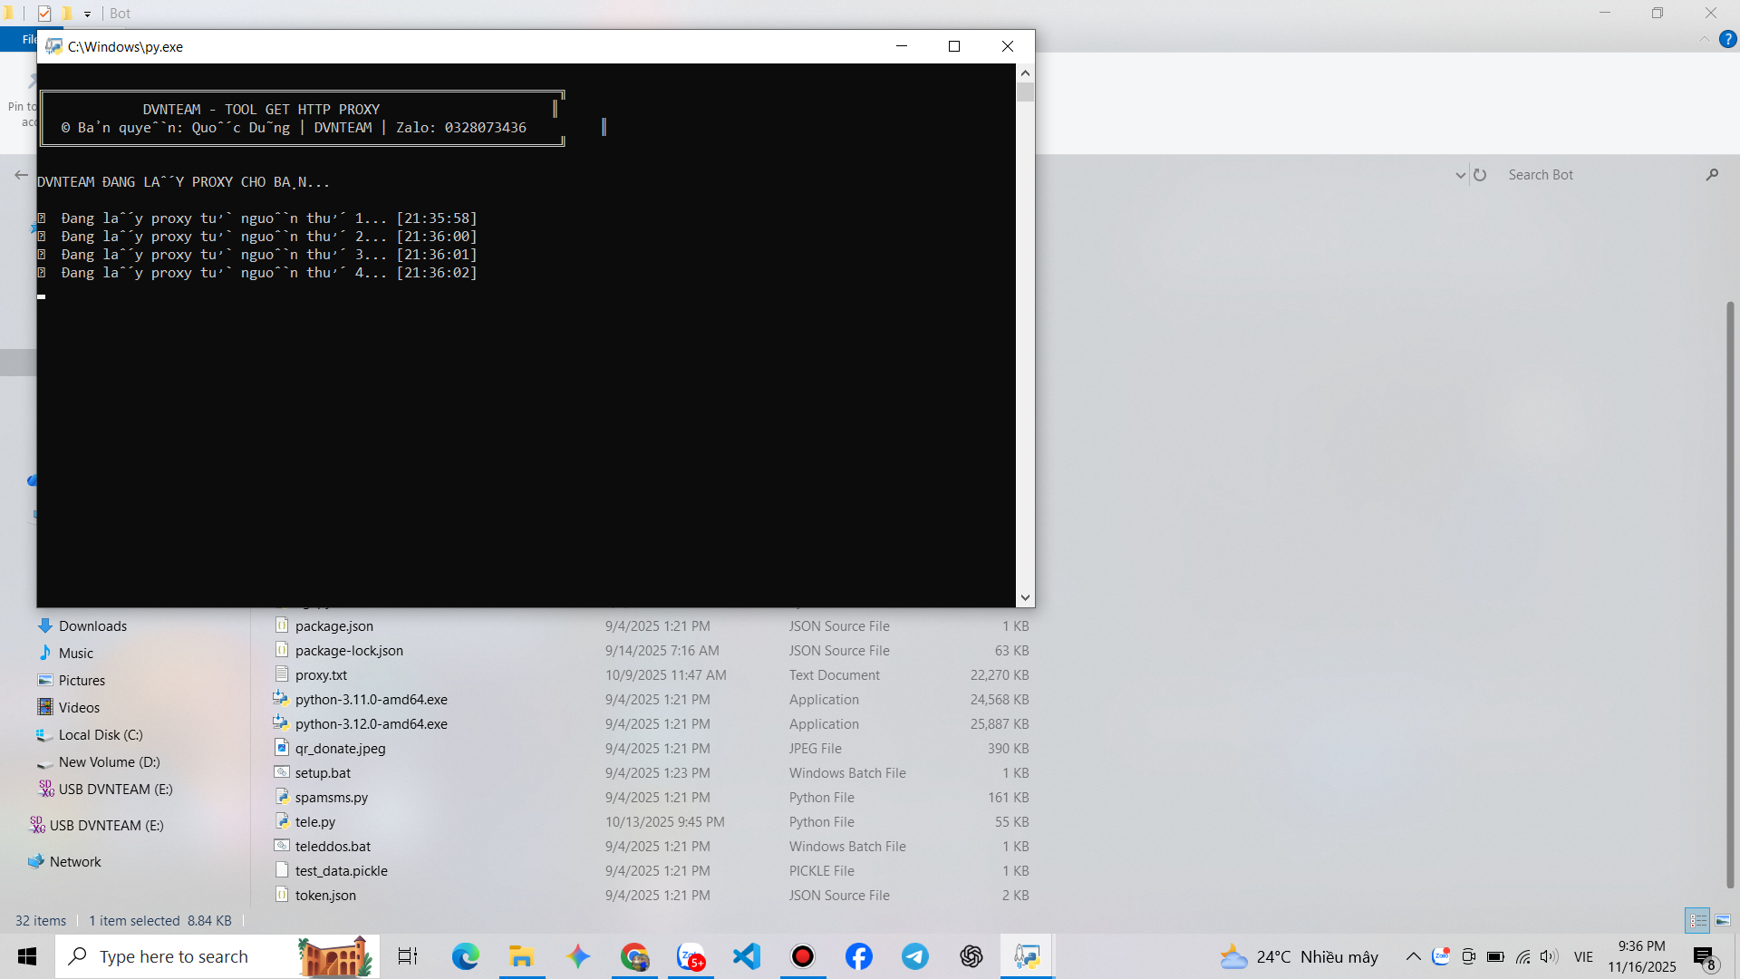This screenshot has width=1740, height=979.
Task: Open the Windows Start menu
Action: 27,956
